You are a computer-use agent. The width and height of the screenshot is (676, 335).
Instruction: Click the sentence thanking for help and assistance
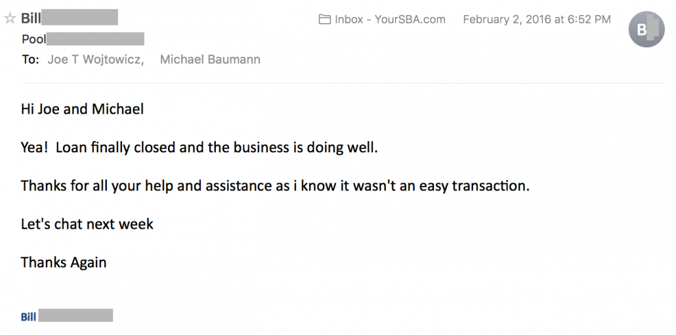click(274, 186)
